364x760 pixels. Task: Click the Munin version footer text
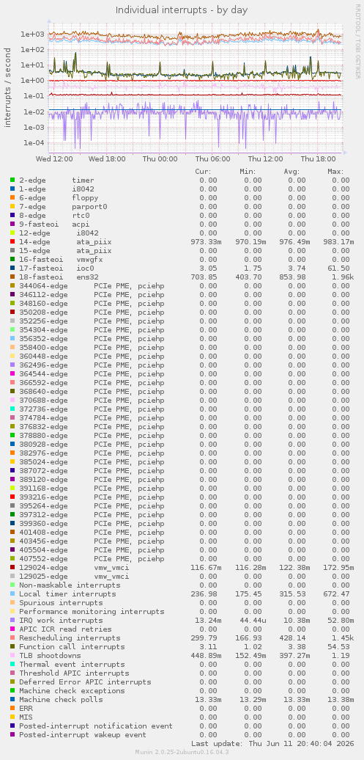click(x=182, y=752)
